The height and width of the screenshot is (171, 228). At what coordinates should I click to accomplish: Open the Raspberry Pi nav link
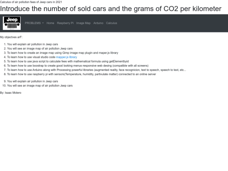[65, 23]
